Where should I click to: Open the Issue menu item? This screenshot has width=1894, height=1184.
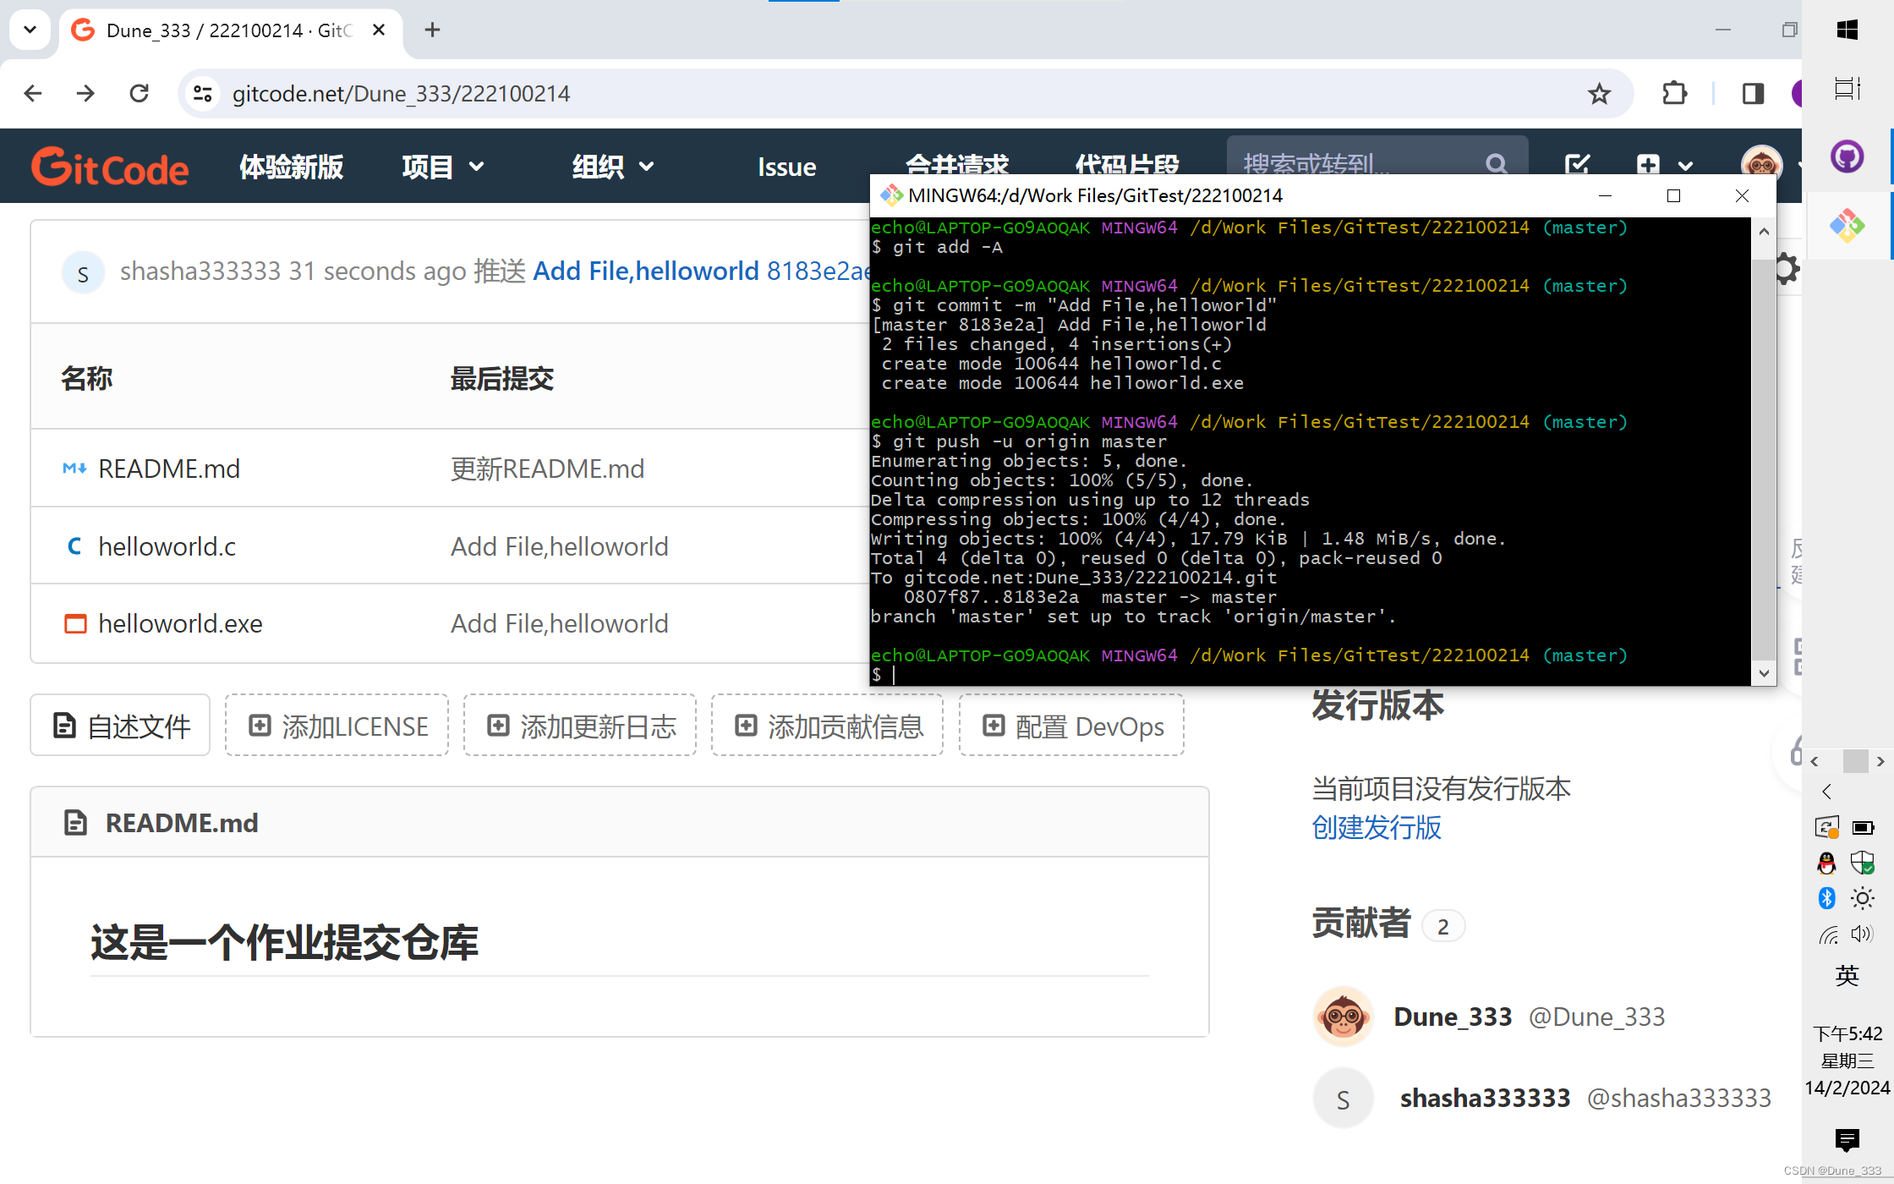click(786, 167)
